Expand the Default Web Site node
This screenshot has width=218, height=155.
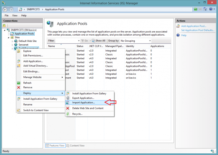(x=12, y=41)
